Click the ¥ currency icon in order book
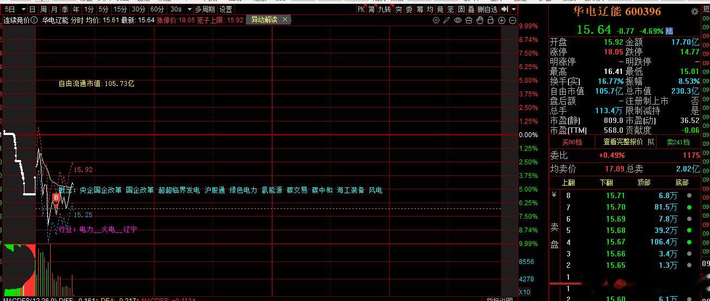Image resolution: width=710 pixels, height=301 pixels. point(554,194)
